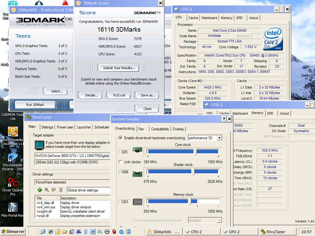
Task: Click the Memory clock slider handle
Action: pyautogui.click(x=190, y=201)
